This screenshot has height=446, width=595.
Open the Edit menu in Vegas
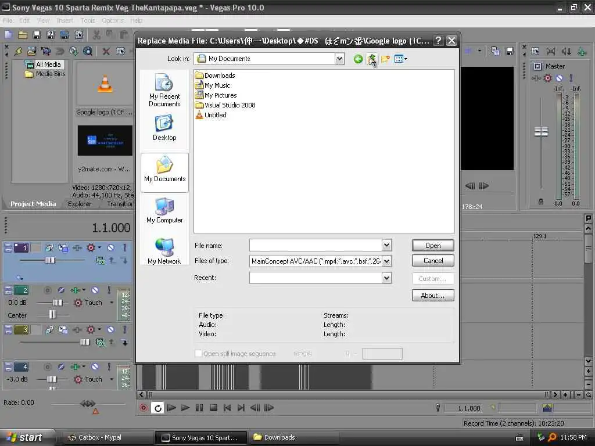tap(24, 20)
